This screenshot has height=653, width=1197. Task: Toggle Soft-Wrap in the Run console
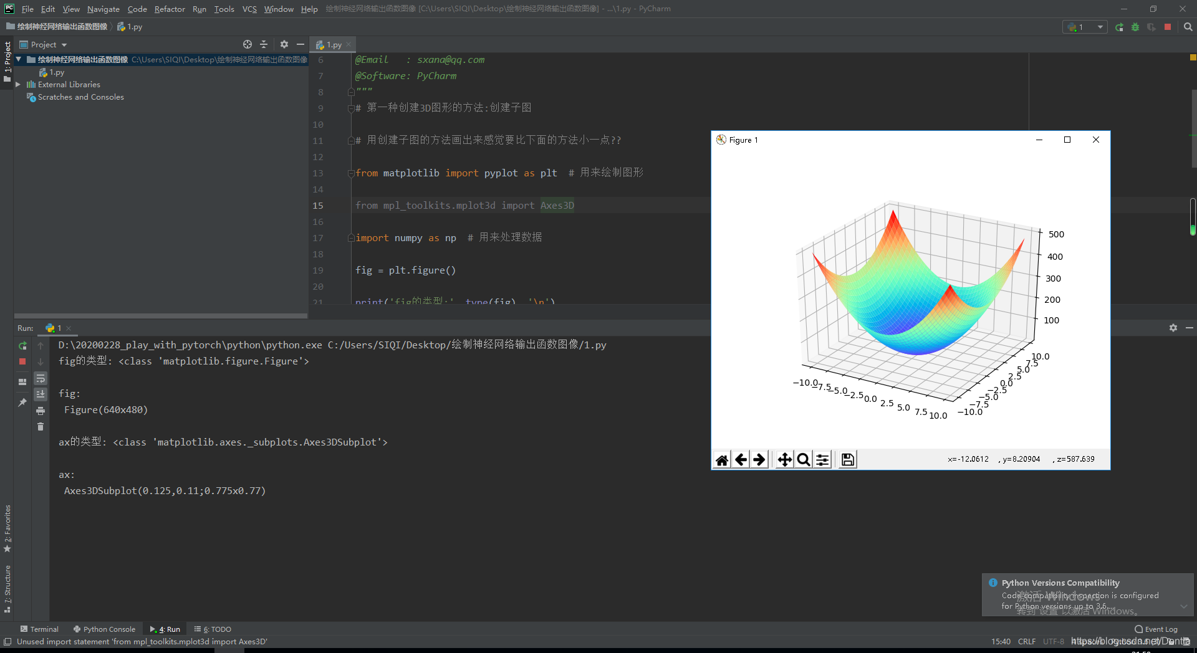pos(41,378)
